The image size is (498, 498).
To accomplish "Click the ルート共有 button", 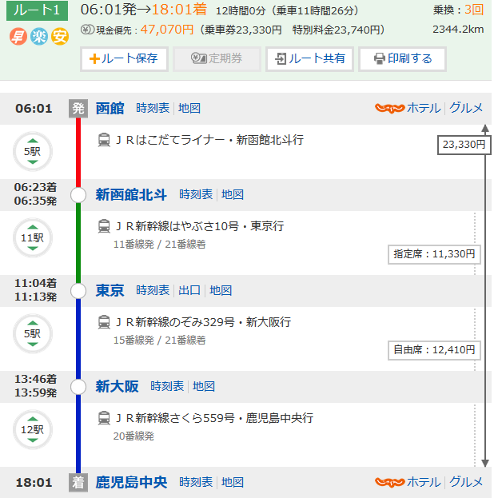I will 309,59.
